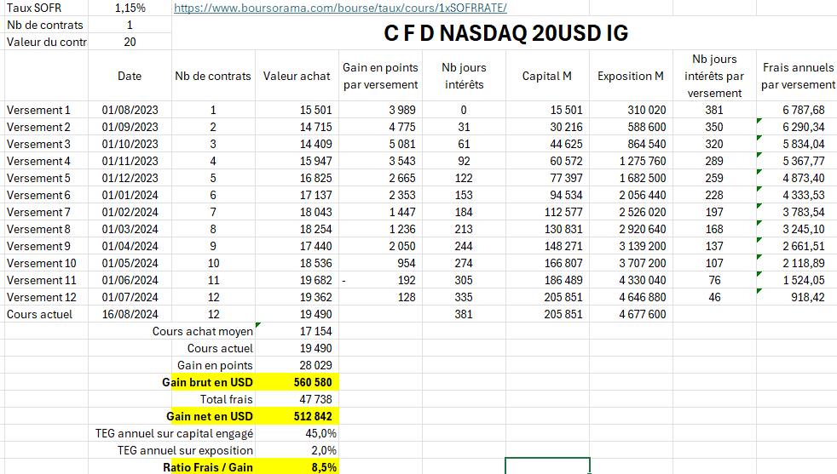Select current exposure 4 677 600
Screen dimensions: 837x474
pos(631,315)
